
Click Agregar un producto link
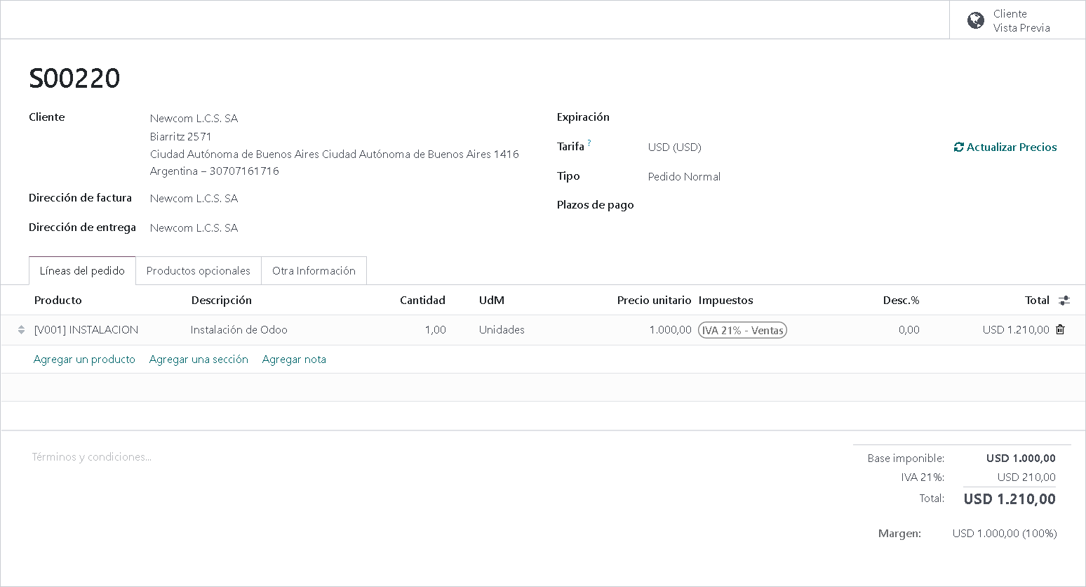click(84, 360)
